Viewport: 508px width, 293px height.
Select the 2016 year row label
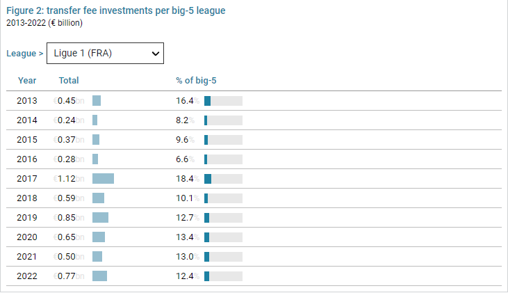[27, 159]
